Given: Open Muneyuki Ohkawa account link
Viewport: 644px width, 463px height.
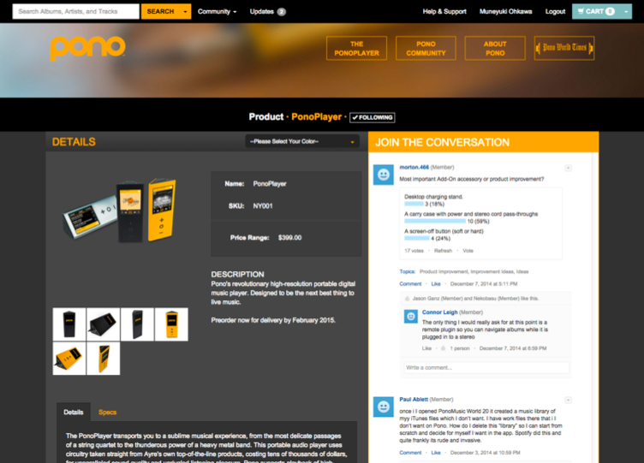Looking at the screenshot, I should 505,11.
